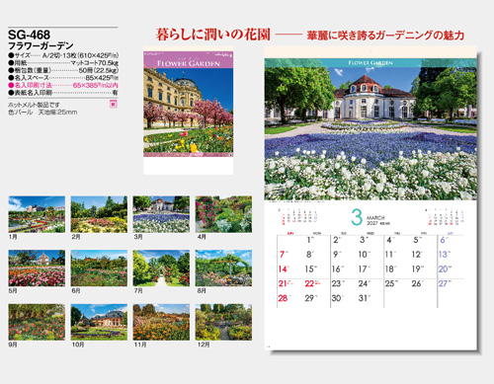This screenshot has height=384, width=494.
Task: Choose the April rose garden thumbnail
Action: [223, 214]
